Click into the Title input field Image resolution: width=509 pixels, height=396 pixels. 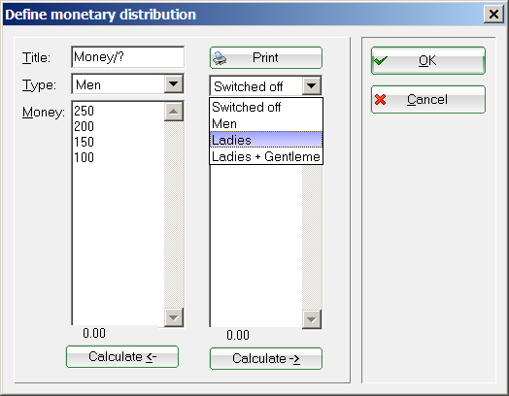click(127, 57)
